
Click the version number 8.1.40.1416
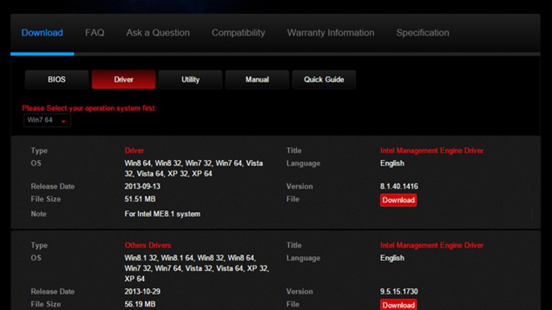[399, 186]
